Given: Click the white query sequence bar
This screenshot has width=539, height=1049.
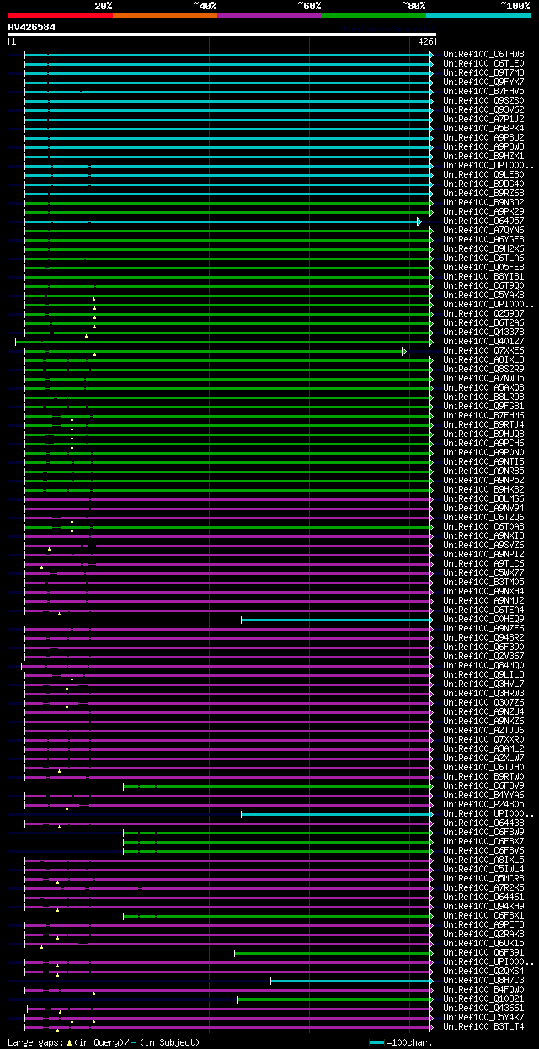Looking at the screenshot, I should click(222, 35).
